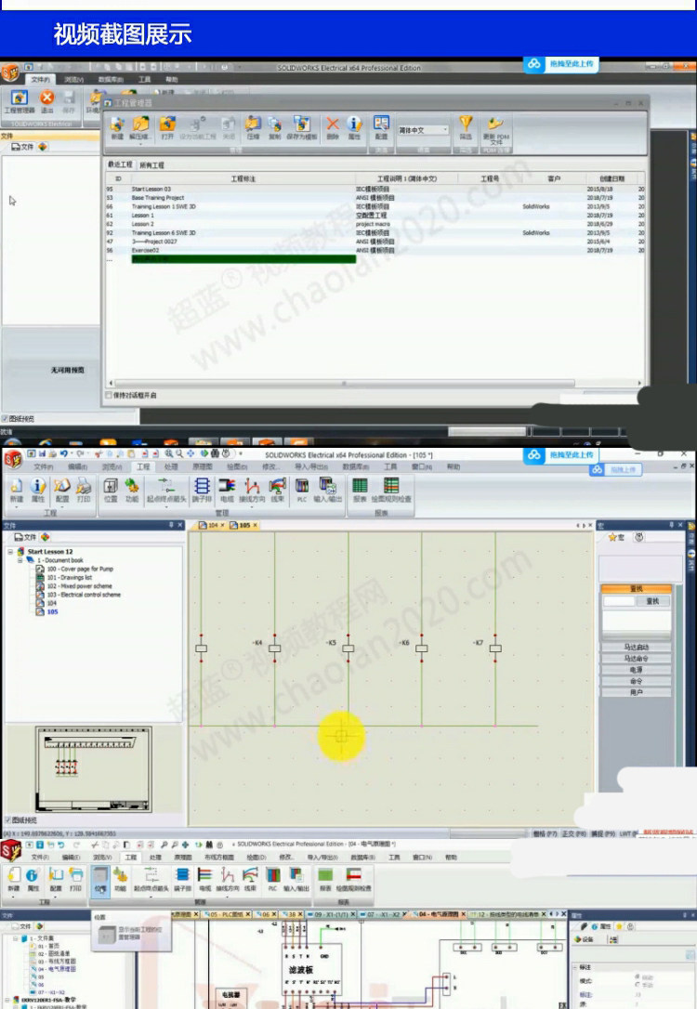
Task: Open the 原理图 ribbon tab in middle window
Action: pyautogui.click(x=202, y=466)
